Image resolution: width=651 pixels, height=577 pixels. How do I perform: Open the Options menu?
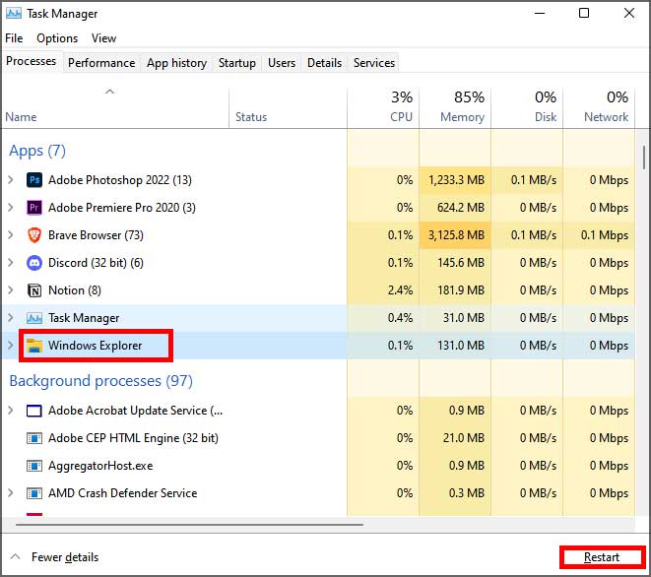[x=57, y=38]
